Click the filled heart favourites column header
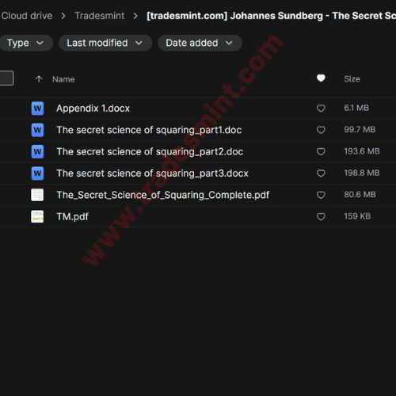This screenshot has width=396, height=396. coord(321,78)
